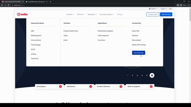Image resolution: width=191 pixels, height=107 pixels.
Task: Open a new browser tab
Action: pos(50,2)
